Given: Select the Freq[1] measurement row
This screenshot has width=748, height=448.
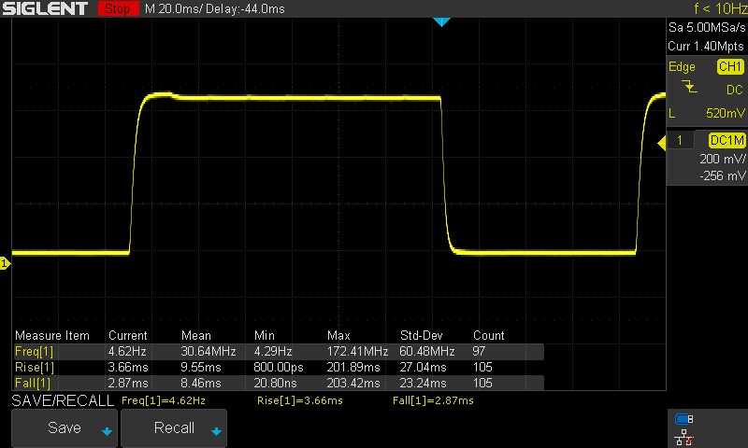Looking at the screenshot, I should [278, 351].
